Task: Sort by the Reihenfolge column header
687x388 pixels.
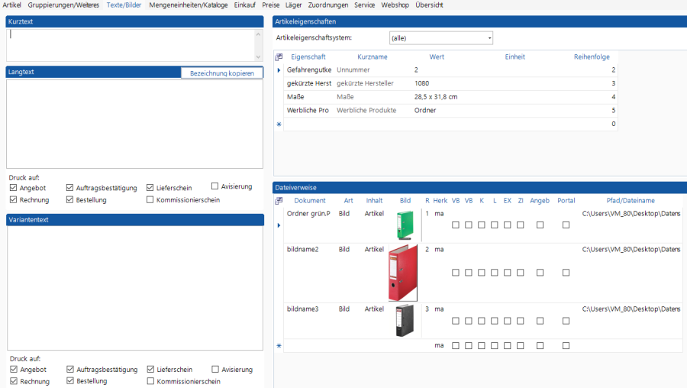Action: point(593,57)
